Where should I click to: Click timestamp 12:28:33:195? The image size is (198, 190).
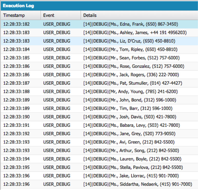point(16,167)
